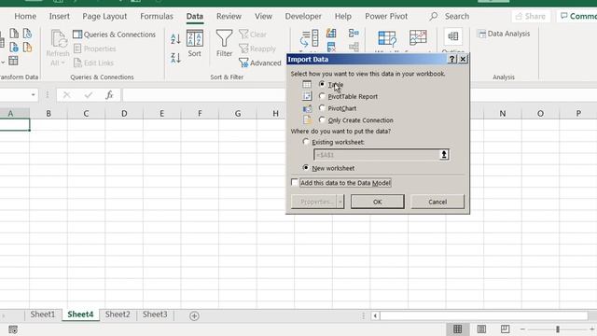This screenshot has height=336, width=597.
Task: Click the Forecast Sheet icon
Action: [418, 37]
